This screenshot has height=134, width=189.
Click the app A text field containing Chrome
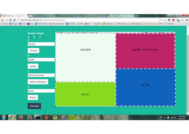click(41, 44)
